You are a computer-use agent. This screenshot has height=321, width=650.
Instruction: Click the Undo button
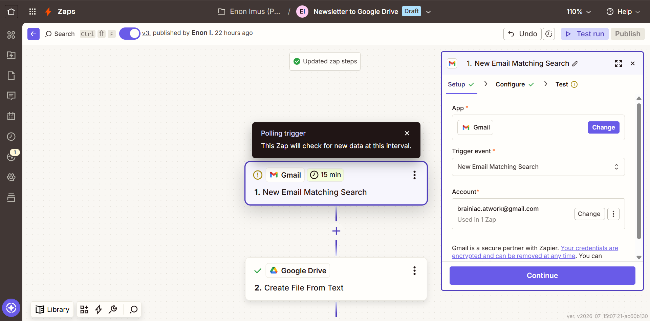click(x=522, y=34)
